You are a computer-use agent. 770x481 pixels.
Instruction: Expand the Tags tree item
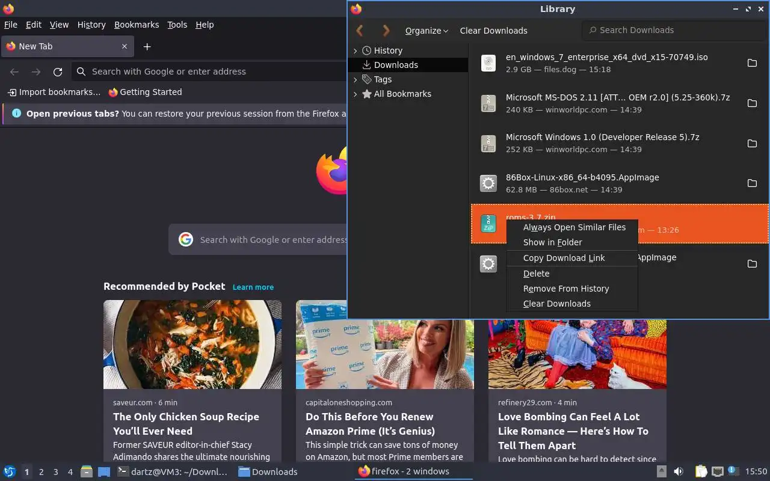click(355, 79)
